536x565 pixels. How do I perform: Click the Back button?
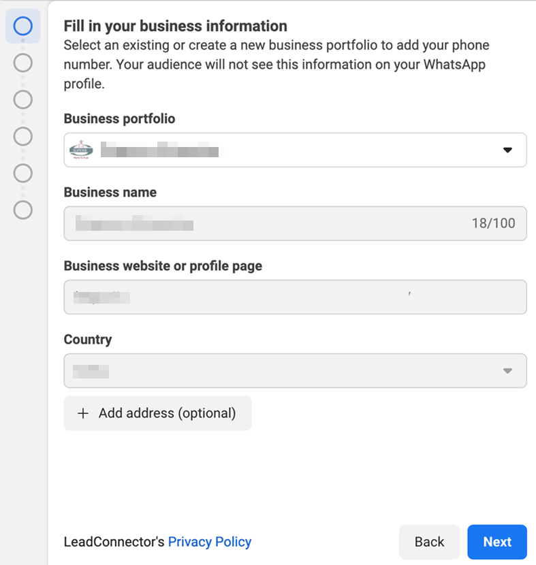pyautogui.click(x=429, y=542)
